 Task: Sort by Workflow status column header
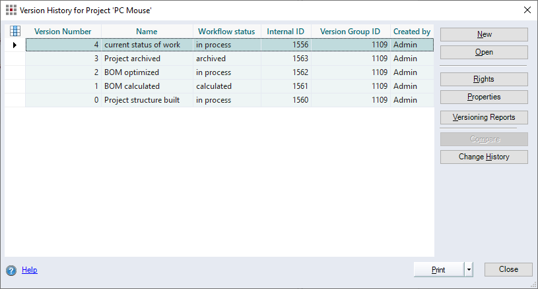pos(226,32)
